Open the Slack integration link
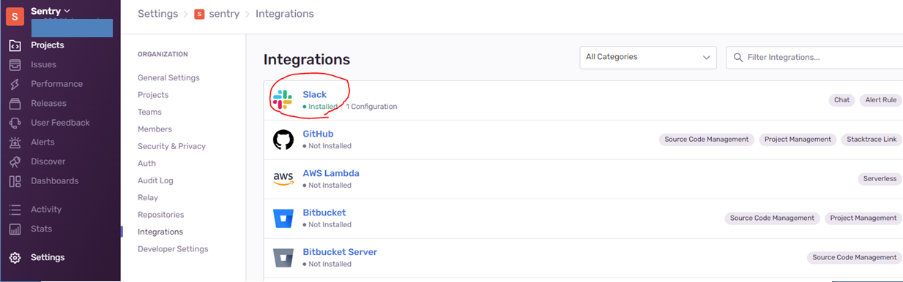Viewport: 903px width, 282px height. pyautogui.click(x=315, y=94)
